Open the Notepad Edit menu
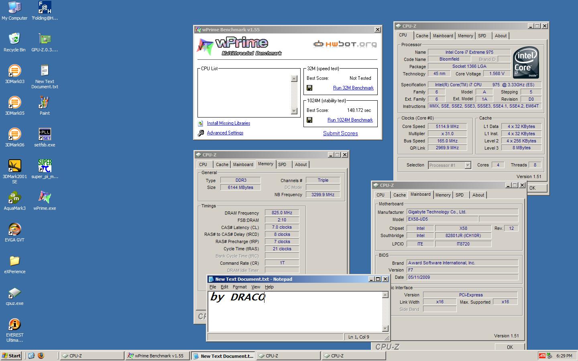Screen dimensions: 578x361 (x=224, y=287)
